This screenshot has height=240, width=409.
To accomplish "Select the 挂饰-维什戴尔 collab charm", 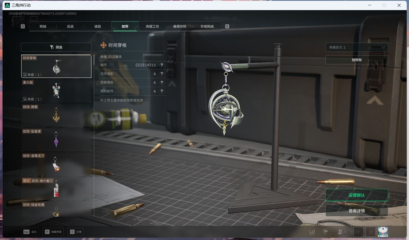I will (56, 189).
